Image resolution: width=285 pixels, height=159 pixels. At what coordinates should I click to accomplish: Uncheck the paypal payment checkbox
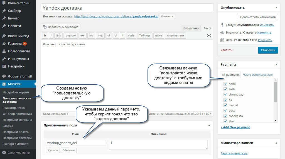point(225,105)
